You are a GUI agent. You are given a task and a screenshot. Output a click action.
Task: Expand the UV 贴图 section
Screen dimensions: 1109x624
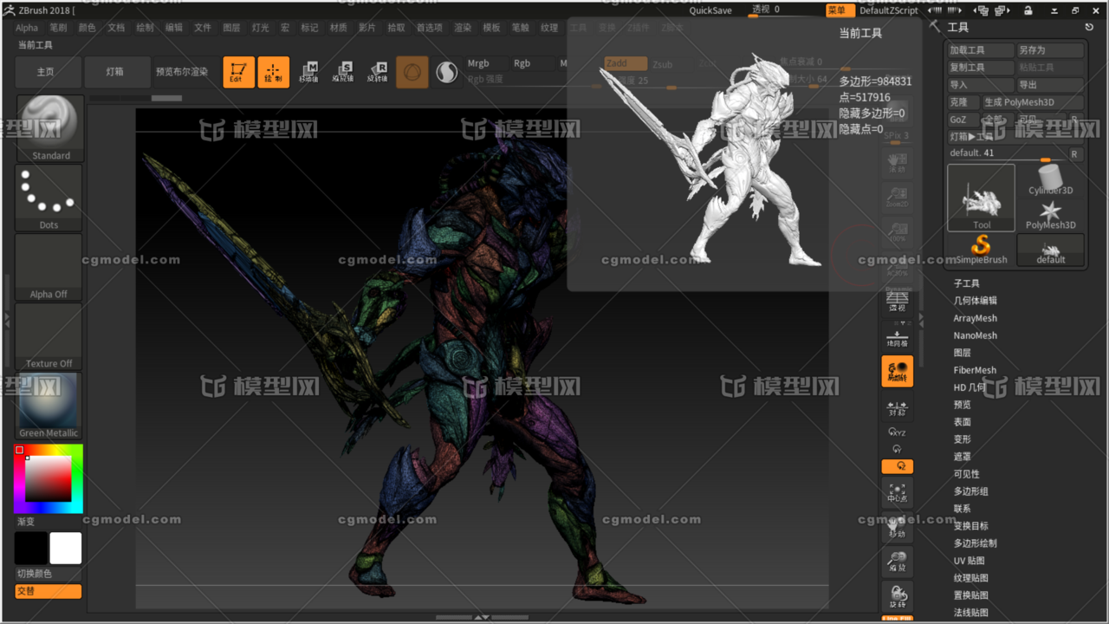click(x=971, y=561)
